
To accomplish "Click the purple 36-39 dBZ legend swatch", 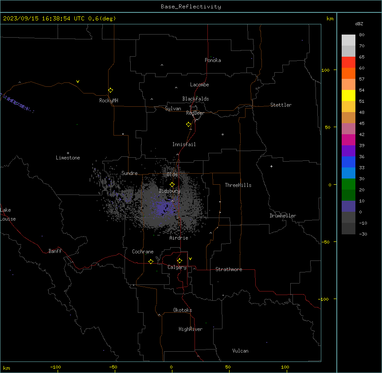I will (348, 151).
